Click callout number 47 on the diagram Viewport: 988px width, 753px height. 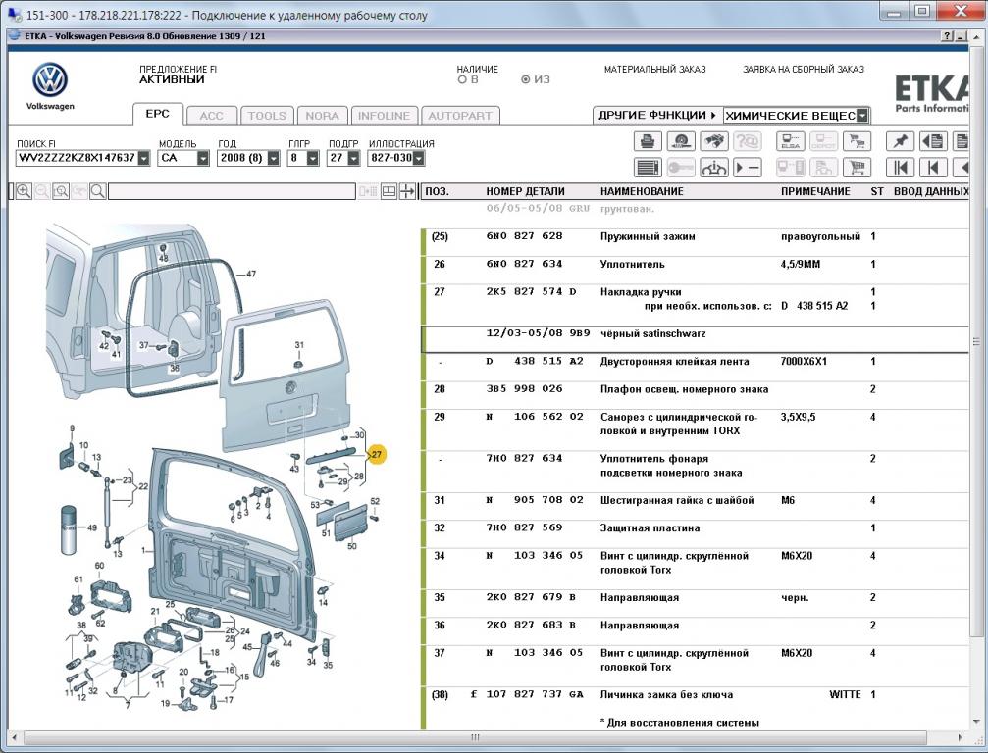tap(251, 274)
